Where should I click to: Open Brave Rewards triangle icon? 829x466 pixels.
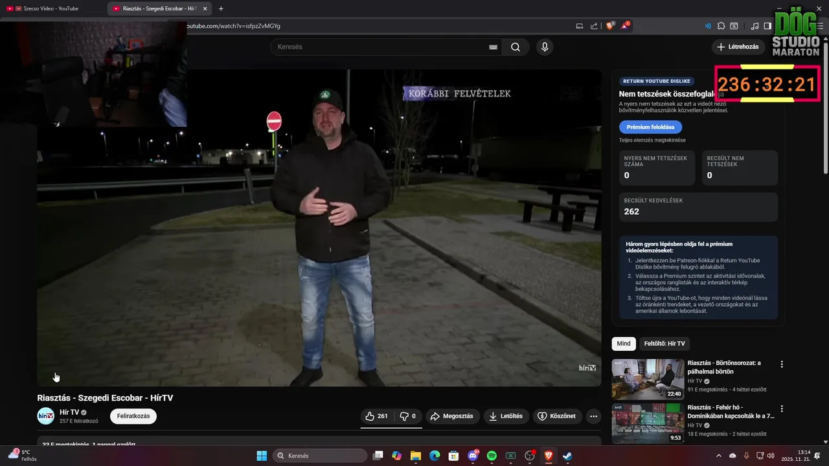tap(625, 26)
